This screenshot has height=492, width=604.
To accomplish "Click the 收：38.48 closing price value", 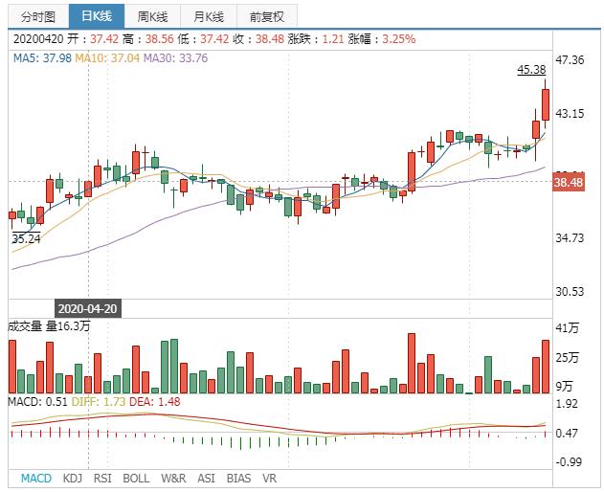I will click(258, 39).
